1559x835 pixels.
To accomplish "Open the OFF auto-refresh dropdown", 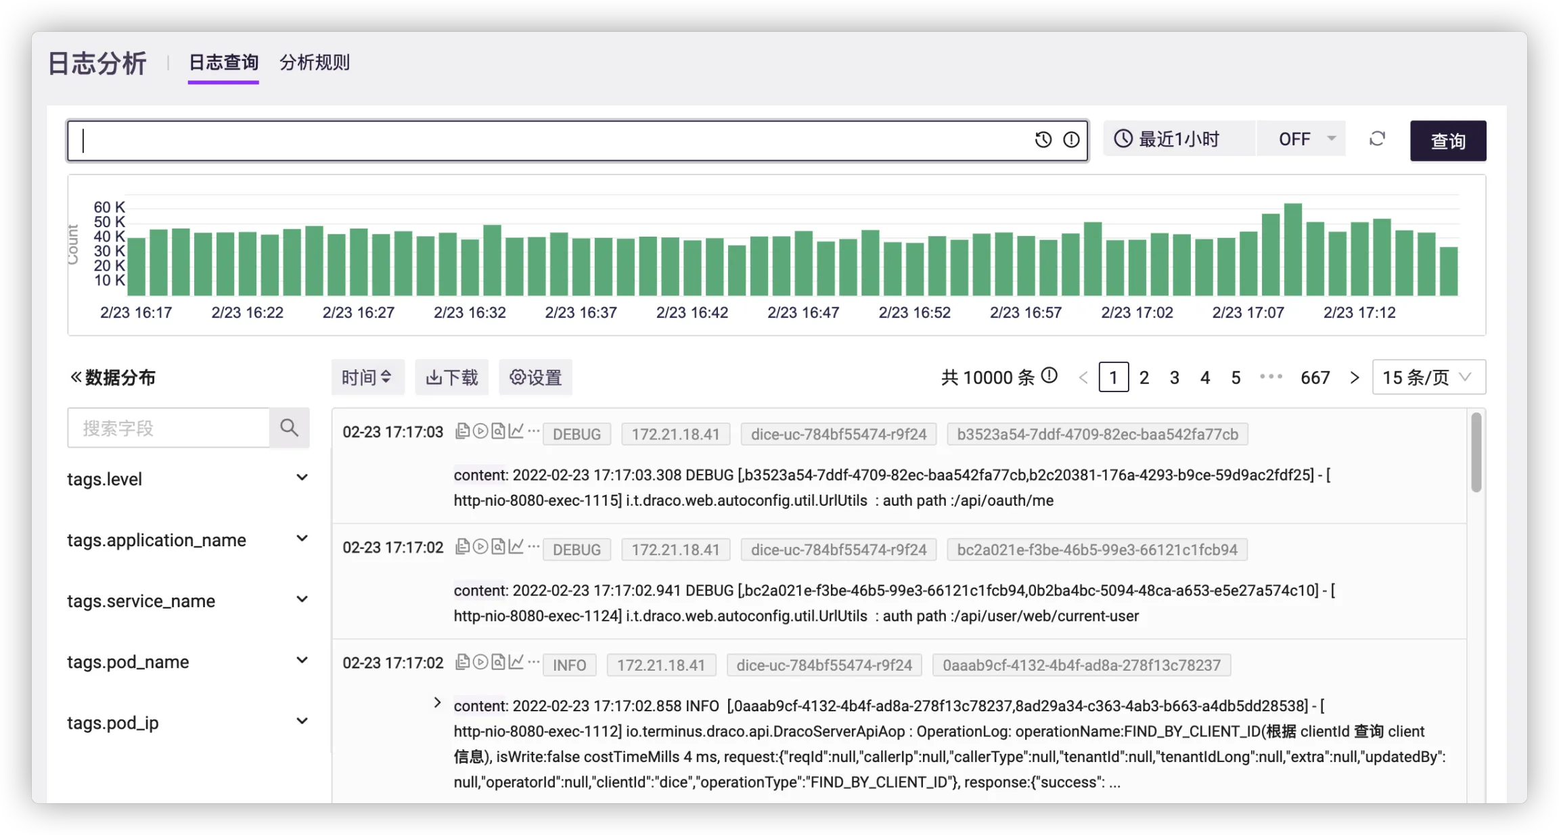I will click(1301, 139).
